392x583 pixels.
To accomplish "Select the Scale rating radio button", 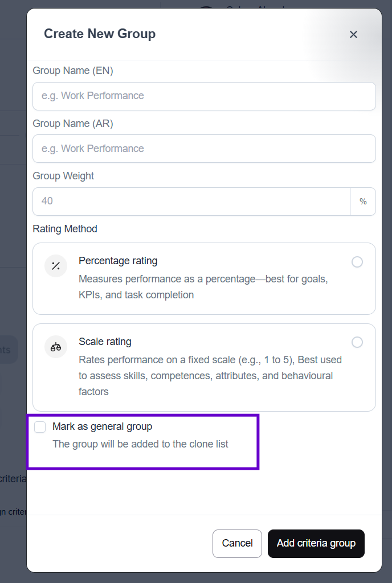I will 357,342.
